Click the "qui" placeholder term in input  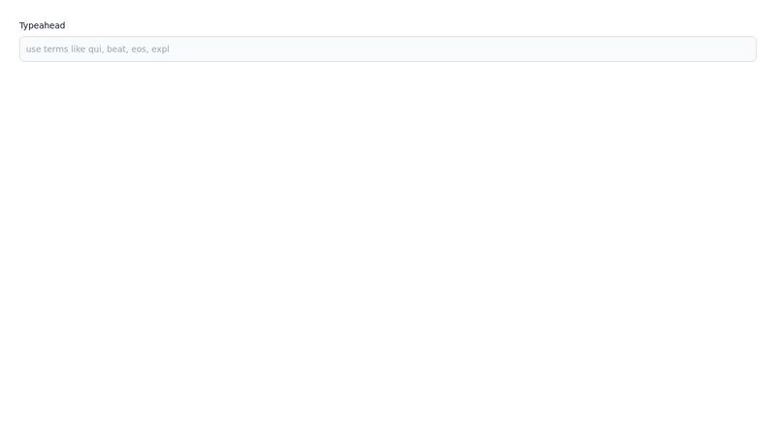95,48
